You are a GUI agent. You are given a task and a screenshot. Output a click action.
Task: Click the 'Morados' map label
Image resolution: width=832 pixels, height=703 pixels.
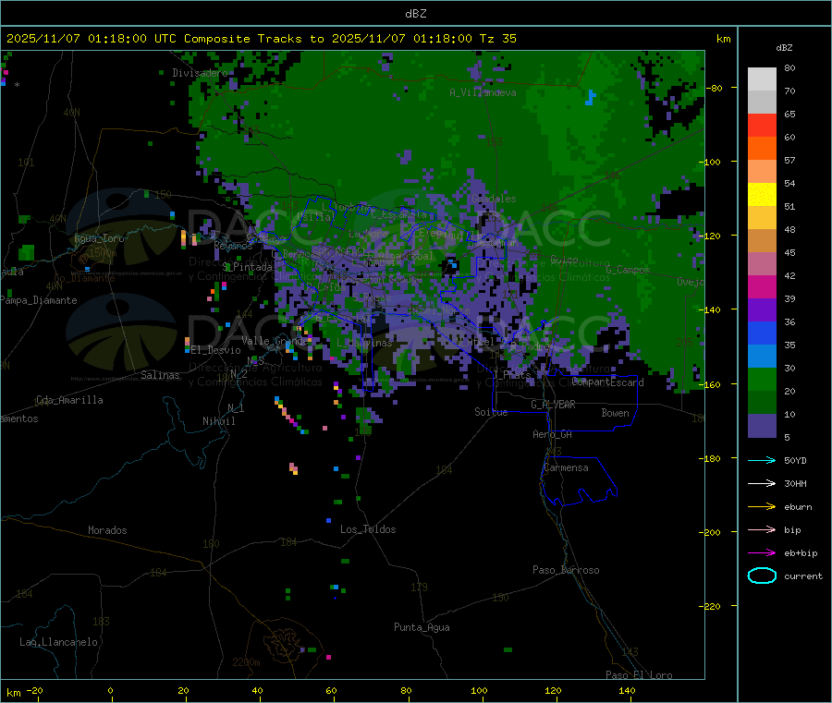(107, 530)
